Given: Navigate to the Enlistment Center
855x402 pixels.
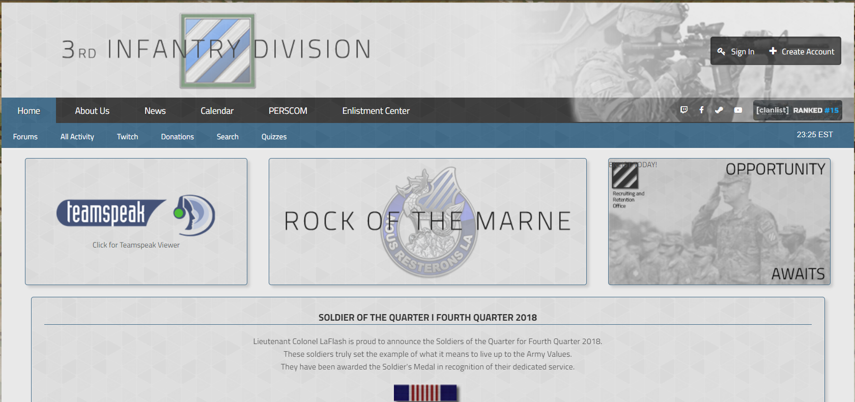Looking at the screenshot, I should pos(376,111).
